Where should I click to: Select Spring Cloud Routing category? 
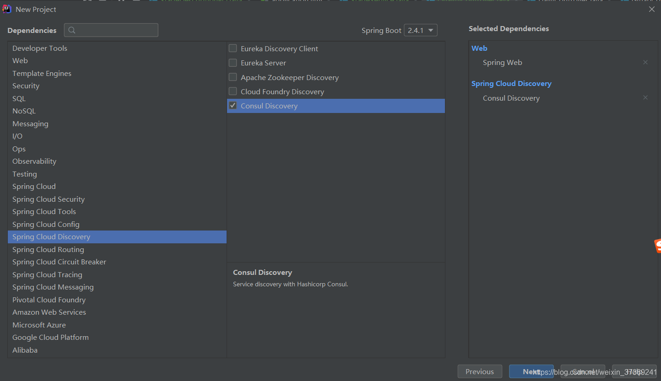point(117,249)
